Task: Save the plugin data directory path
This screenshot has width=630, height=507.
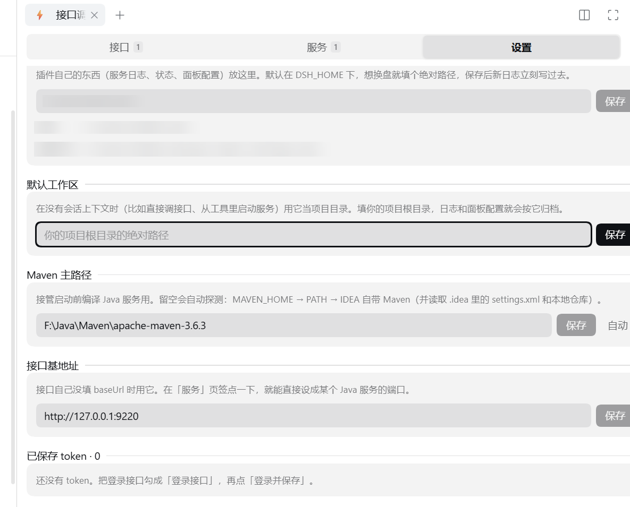Action: pyautogui.click(x=614, y=101)
